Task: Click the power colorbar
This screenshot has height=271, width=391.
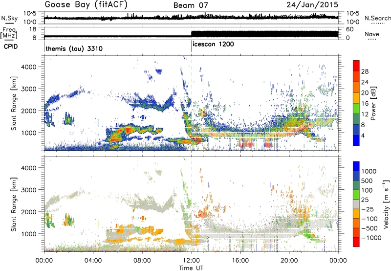Action: (x=356, y=103)
